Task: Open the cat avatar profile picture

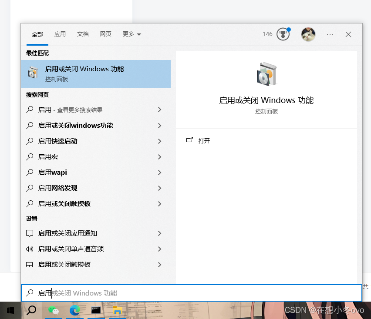Action: (308, 34)
